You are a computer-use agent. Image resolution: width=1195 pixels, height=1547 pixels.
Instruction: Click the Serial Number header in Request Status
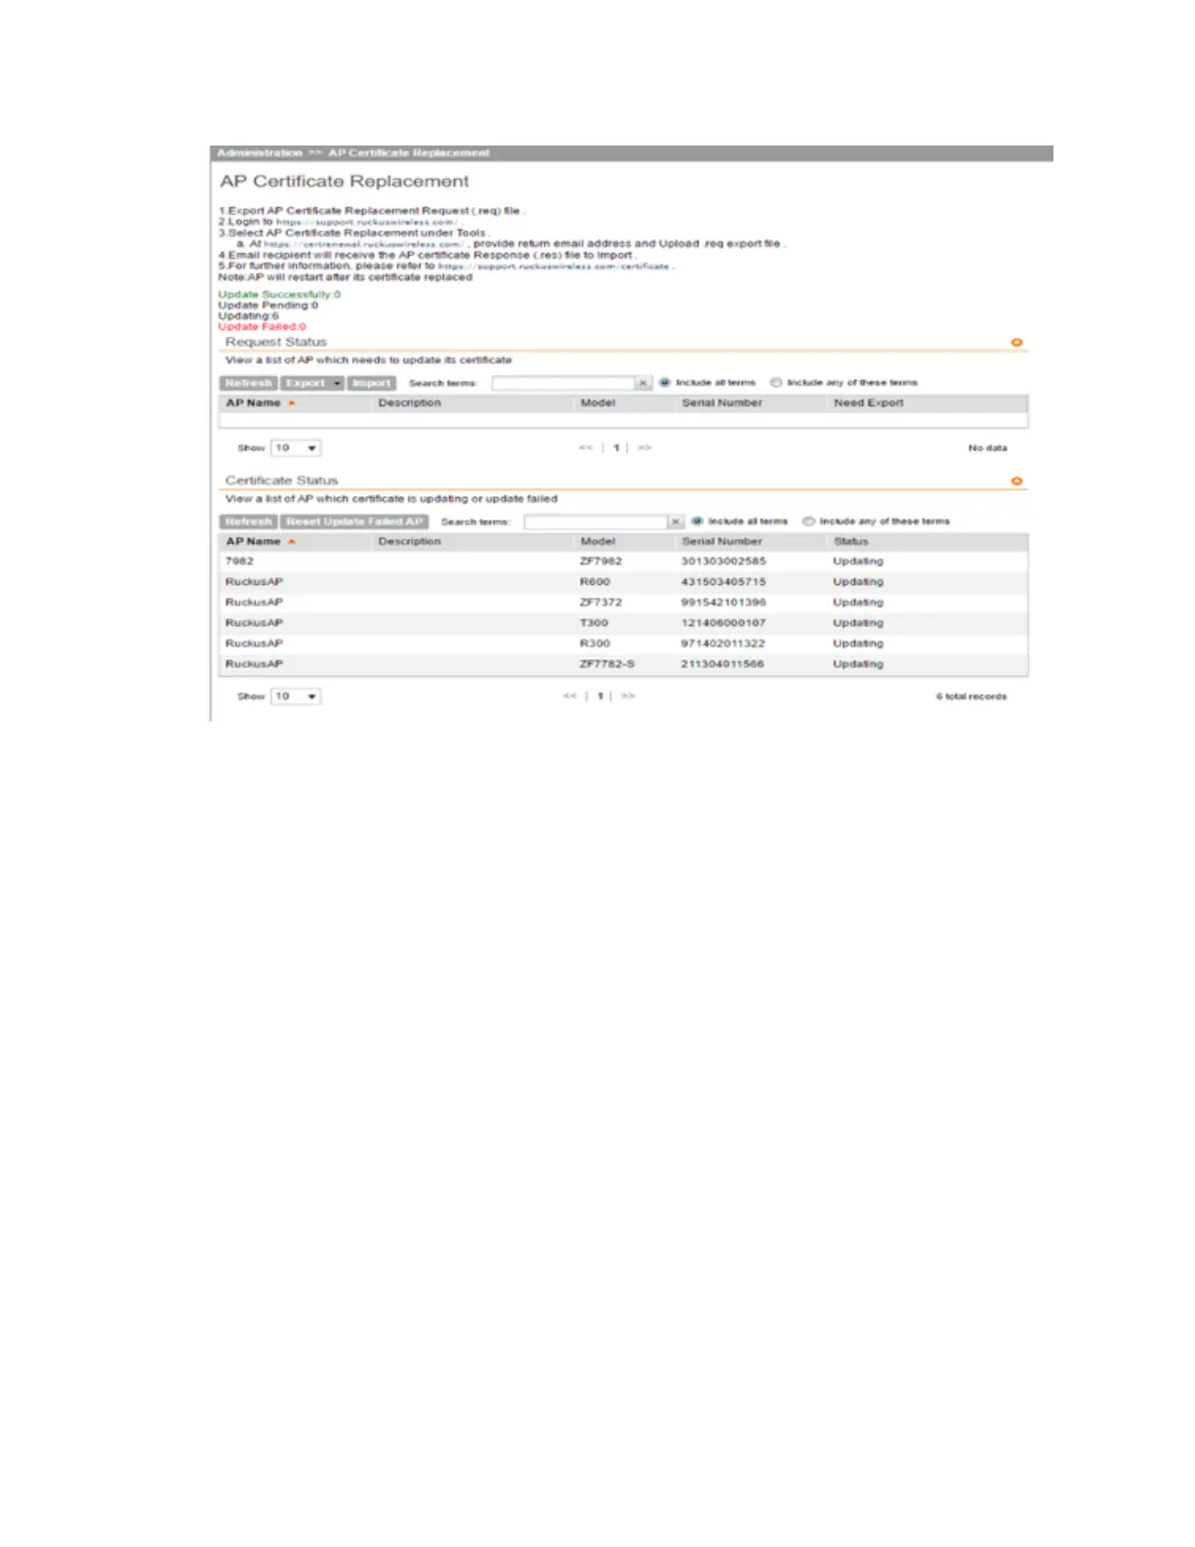tap(721, 403)
